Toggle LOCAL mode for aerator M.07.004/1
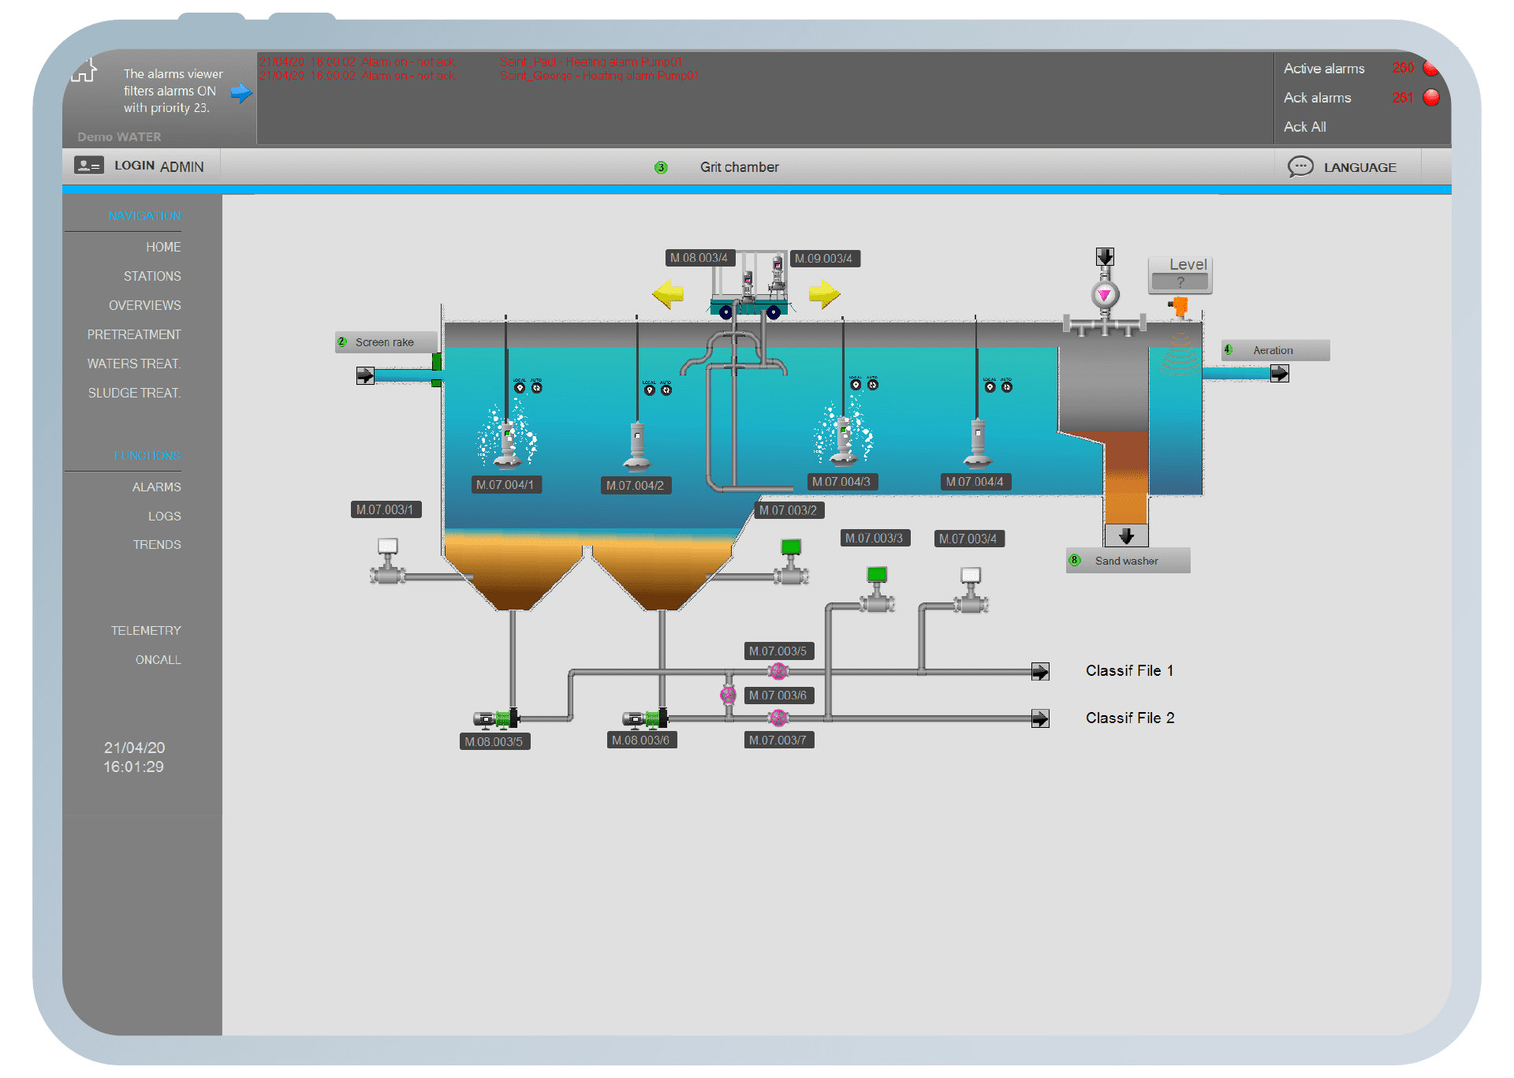The height and width of the screenshot is (1078, 1514). 520,387
